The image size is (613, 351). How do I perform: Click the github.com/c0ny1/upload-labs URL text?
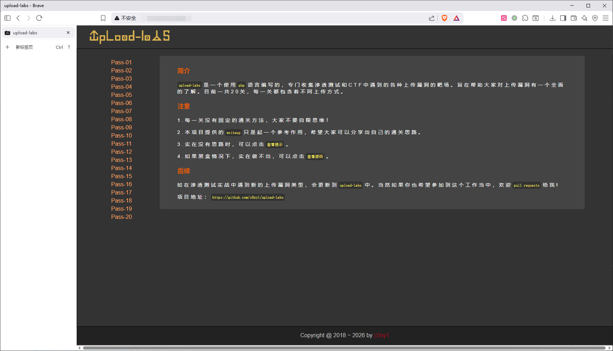click(x=248, y=197)
